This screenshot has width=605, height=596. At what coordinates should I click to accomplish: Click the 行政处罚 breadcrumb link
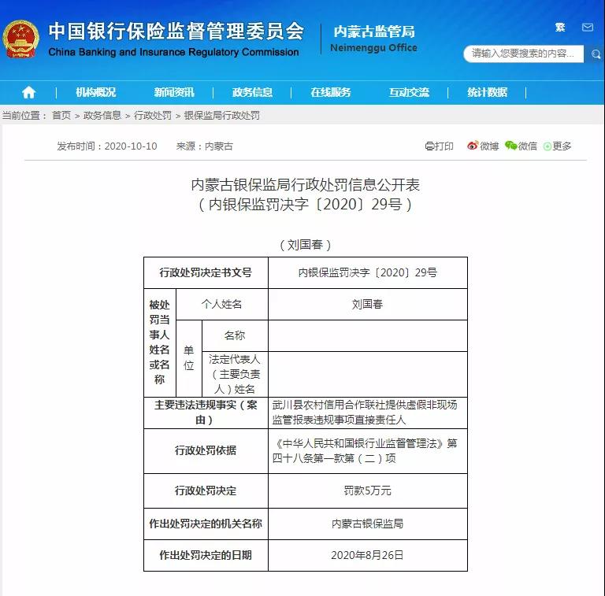(x=153, y=115)
